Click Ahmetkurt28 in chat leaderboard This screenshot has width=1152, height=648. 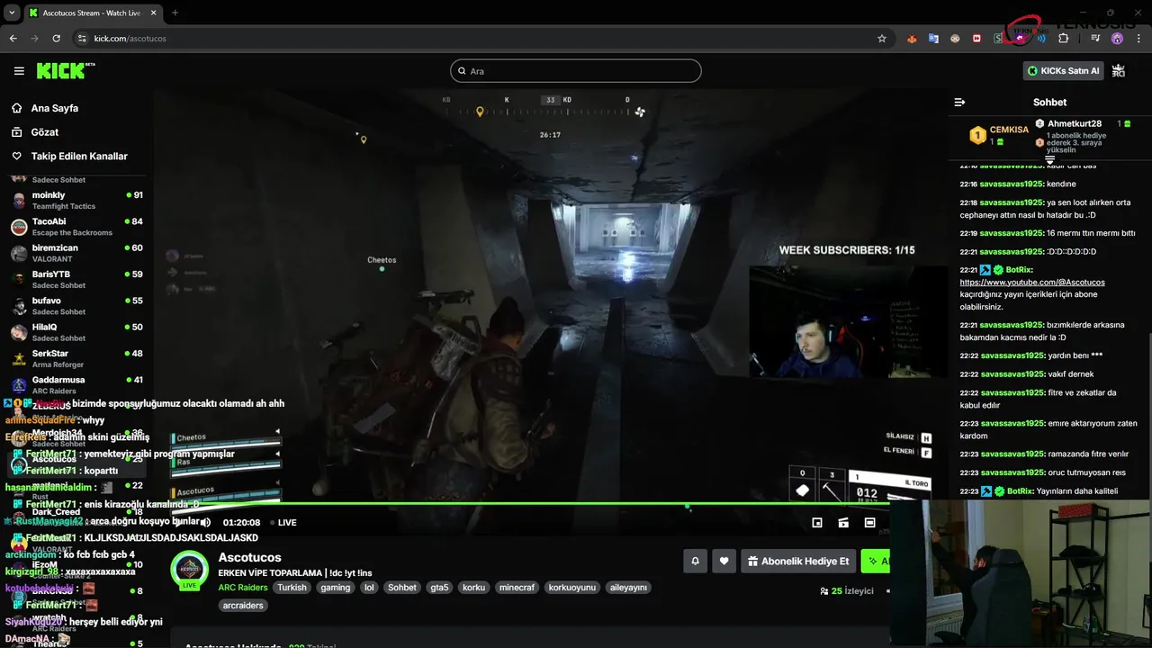coord(1075,123)
